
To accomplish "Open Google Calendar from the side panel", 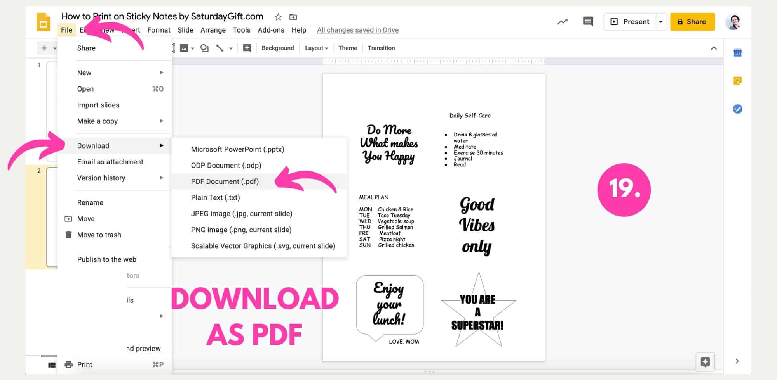I will point(737,52).
